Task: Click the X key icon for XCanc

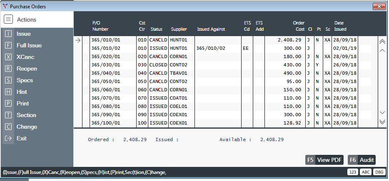Action: tap(8, 57)
